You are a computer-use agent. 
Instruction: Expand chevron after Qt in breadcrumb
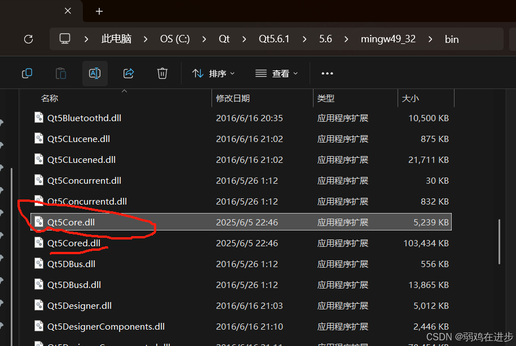point(244,39)
